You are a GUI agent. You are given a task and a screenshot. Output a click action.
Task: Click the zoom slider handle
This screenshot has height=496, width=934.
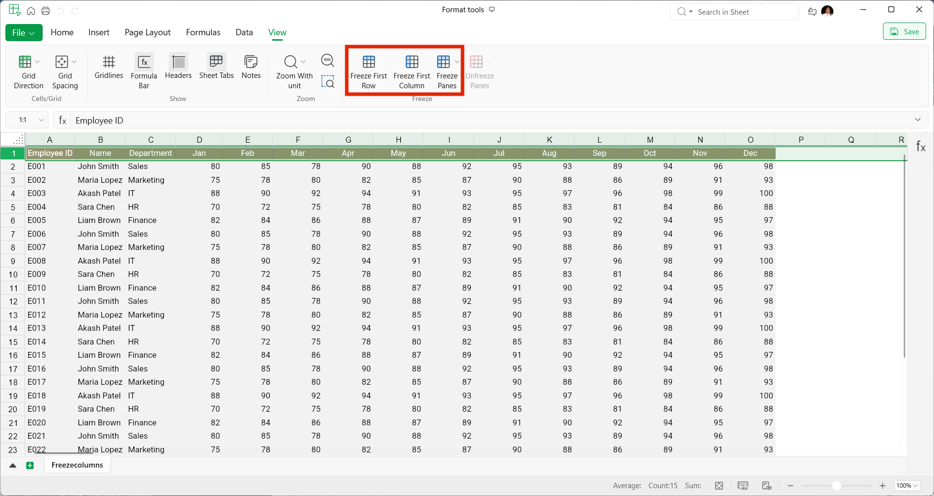click(x=836, y=486)
